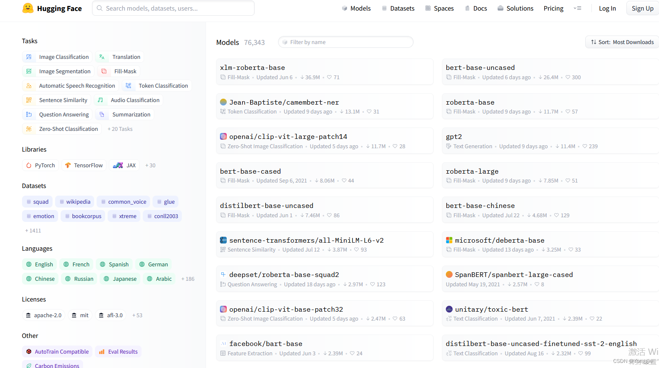The image size is (659, 368).
Task: Toggle the wikipedia dataset filter
Action: coord(75,202)
